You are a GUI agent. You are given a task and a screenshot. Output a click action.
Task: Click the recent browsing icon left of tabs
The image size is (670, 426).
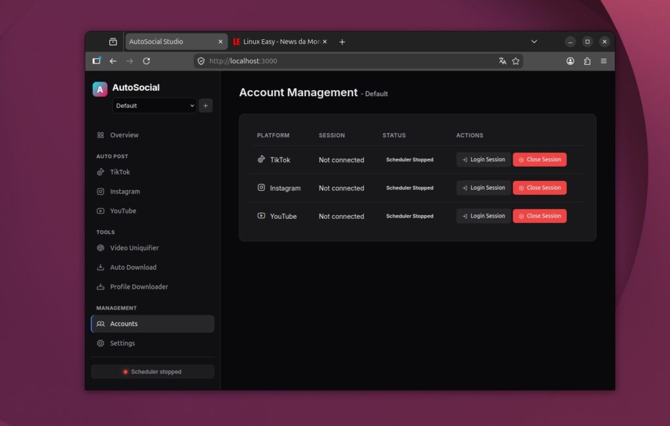113,41
